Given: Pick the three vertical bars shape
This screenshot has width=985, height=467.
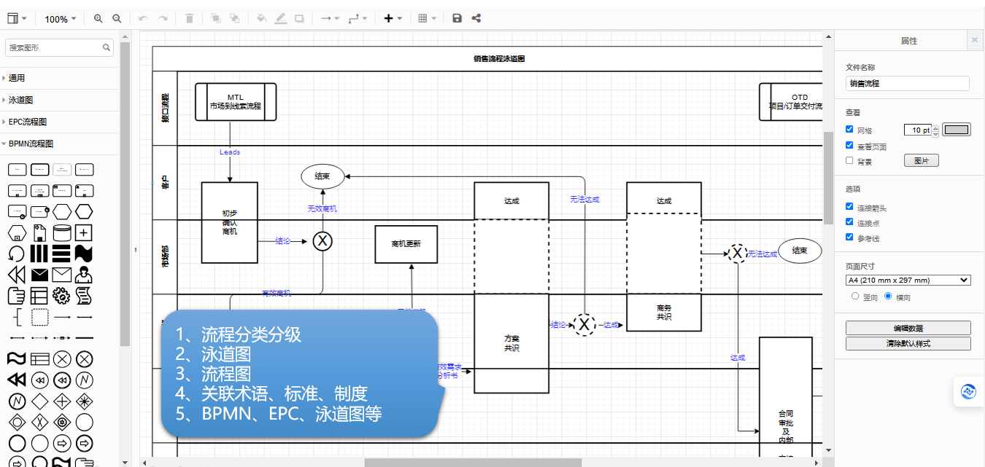Looking at the screenshot, I should tap(39, 254).
